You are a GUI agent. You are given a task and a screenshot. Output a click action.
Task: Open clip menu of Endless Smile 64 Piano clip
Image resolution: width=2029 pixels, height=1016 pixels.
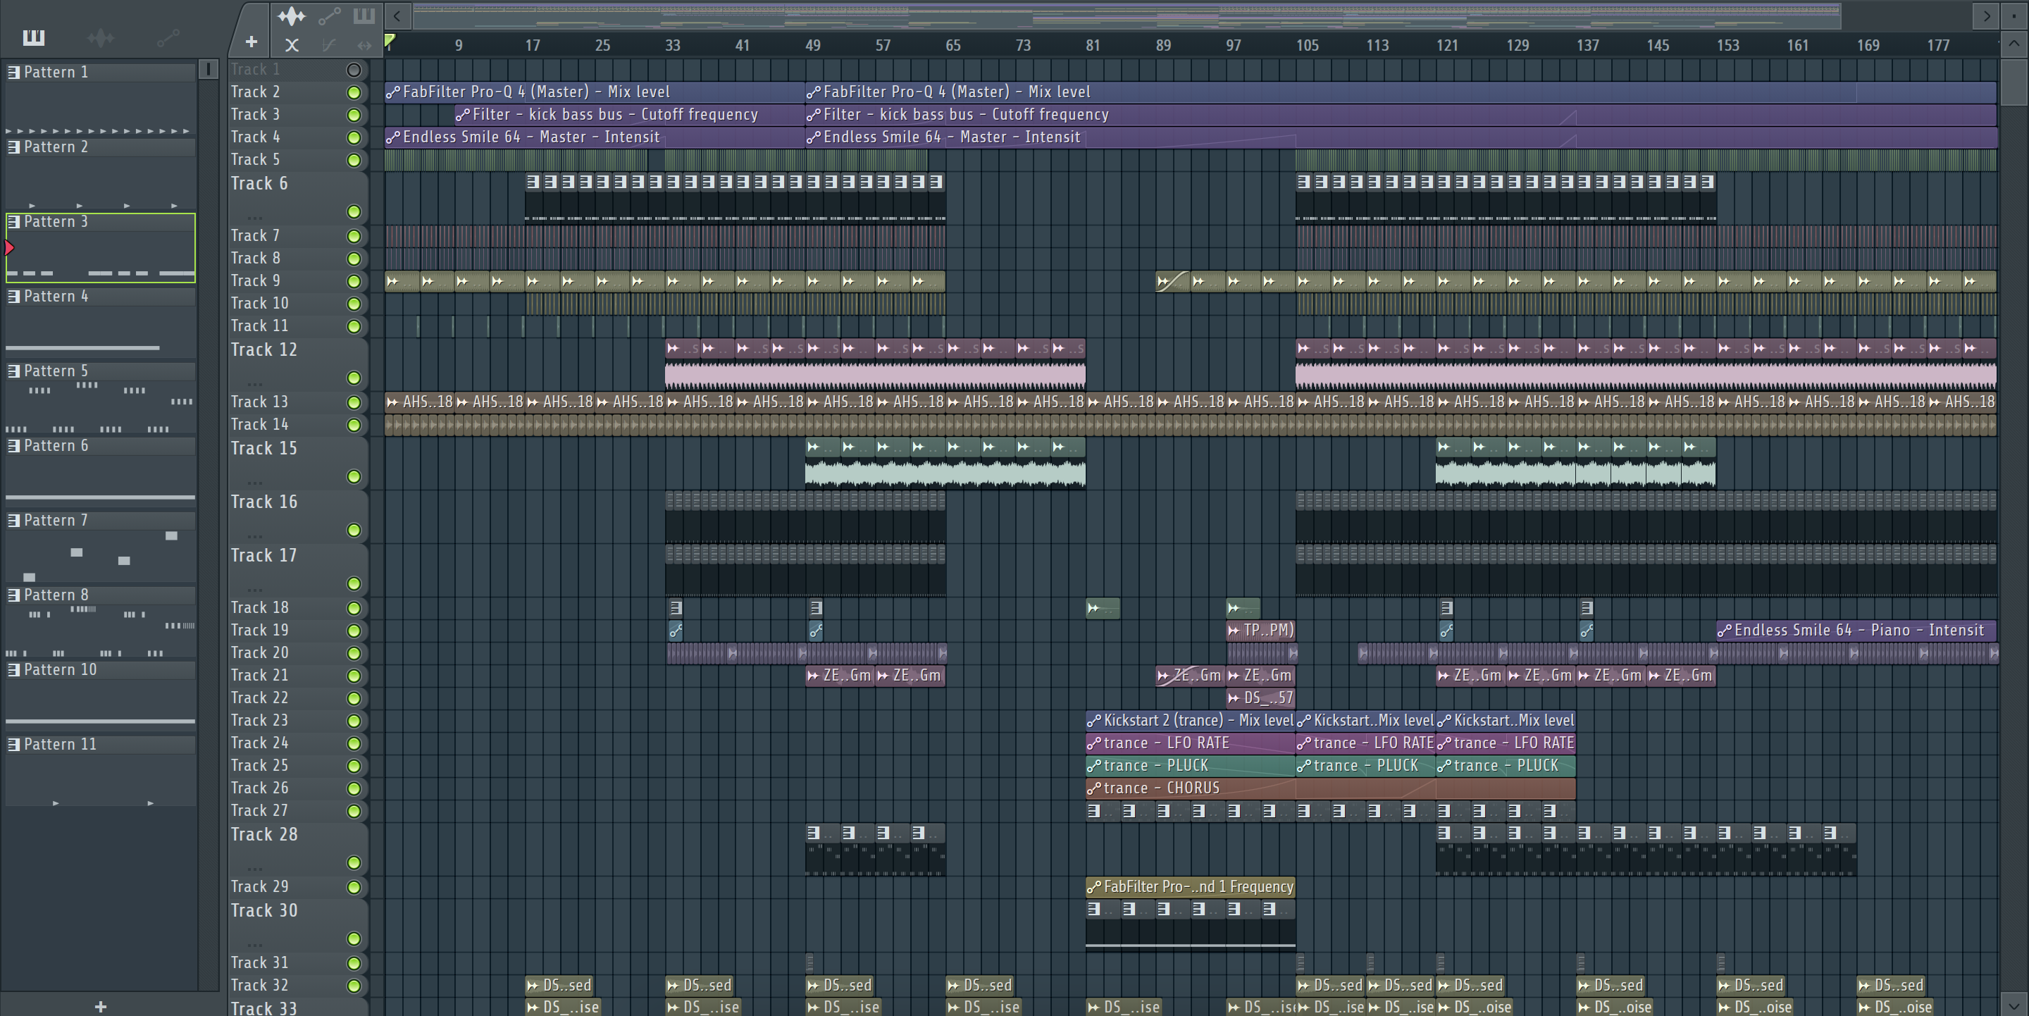click(x=1724, y=630)
